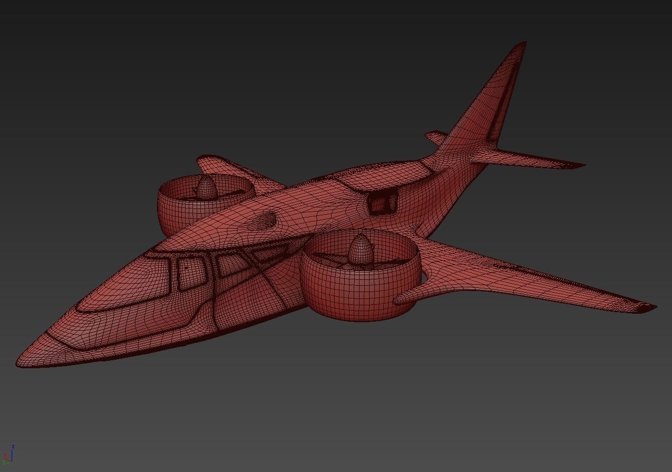The image size is (672, 472).
Task: Pick the cockpit side window panel
Action: 191,273
